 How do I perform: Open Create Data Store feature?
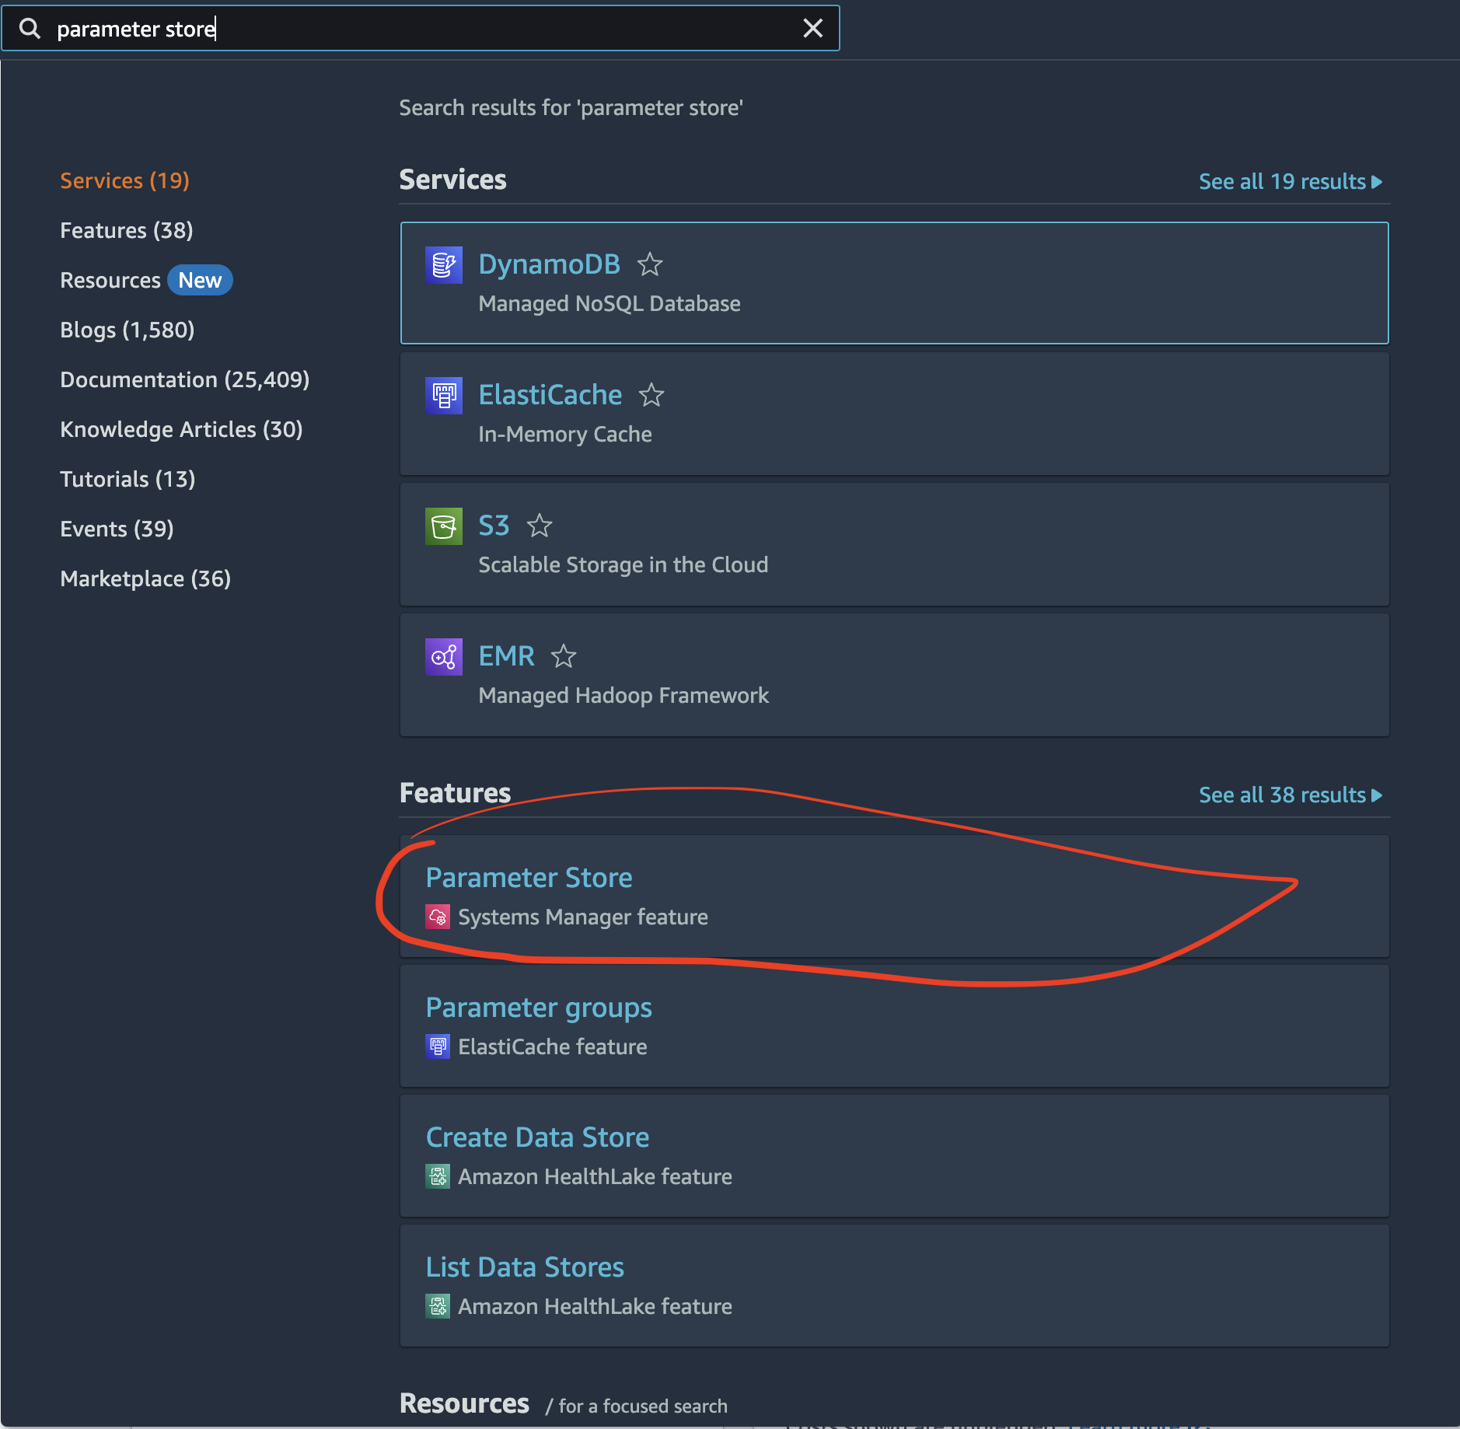(x=537, y=1137)
